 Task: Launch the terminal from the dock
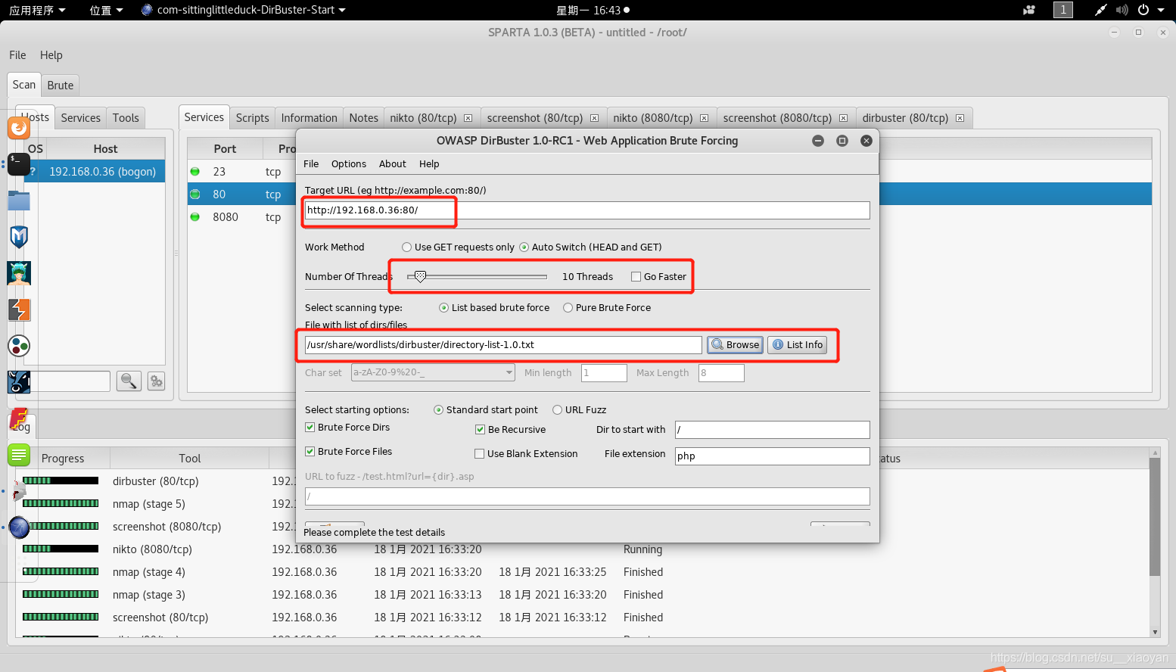(x=19, y=164)
